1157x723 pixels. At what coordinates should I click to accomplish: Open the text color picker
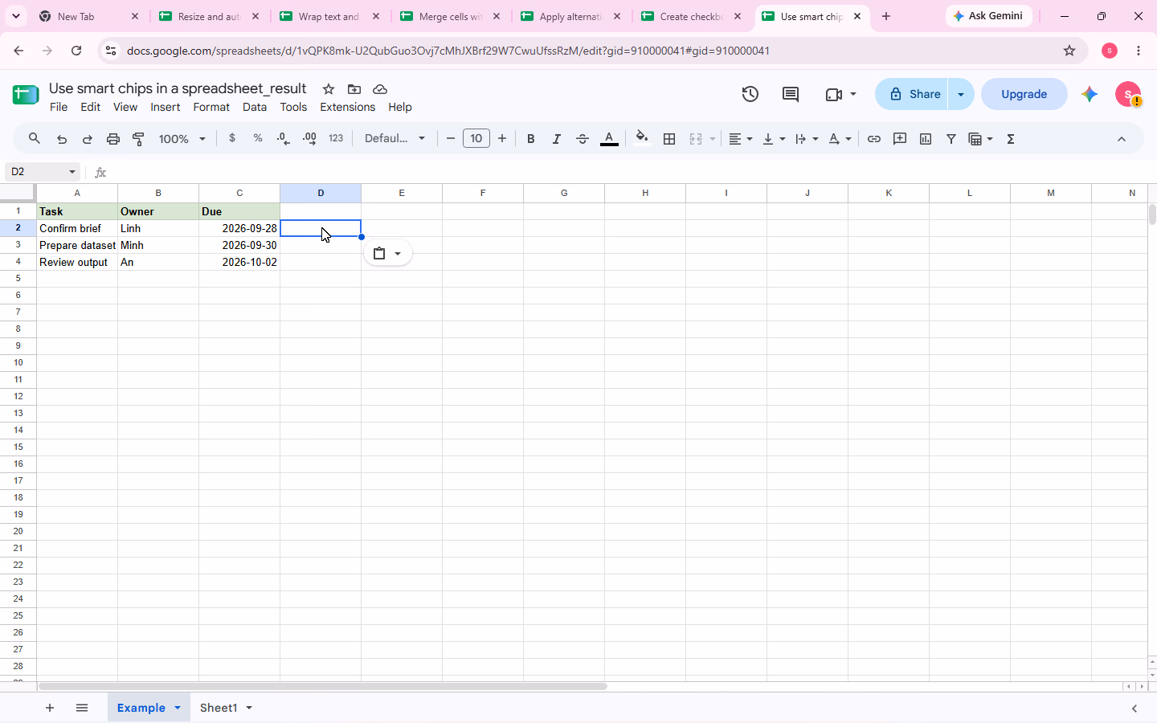610,139
